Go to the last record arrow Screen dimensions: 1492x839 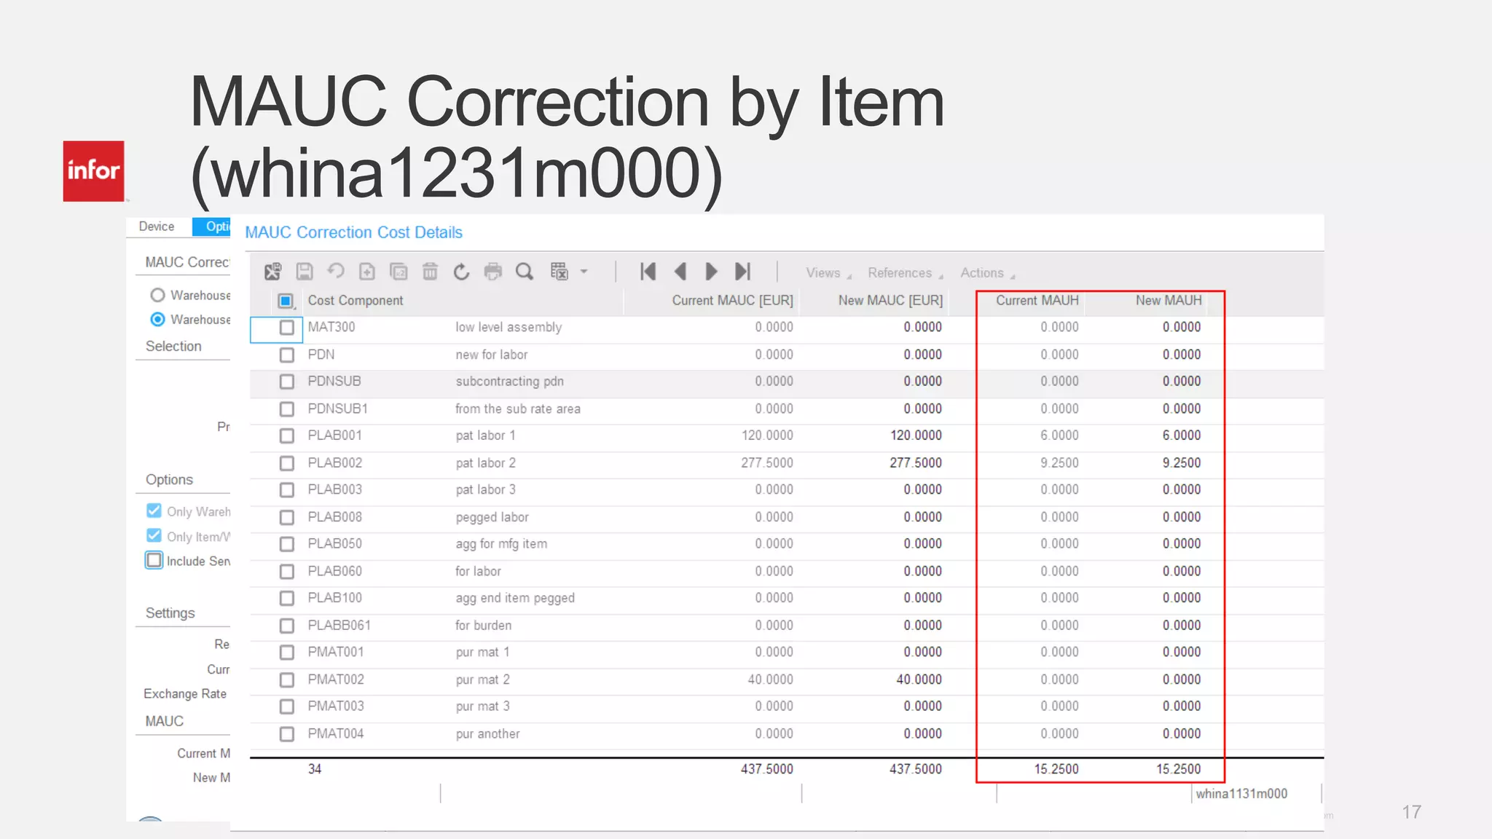pos(742,272)
